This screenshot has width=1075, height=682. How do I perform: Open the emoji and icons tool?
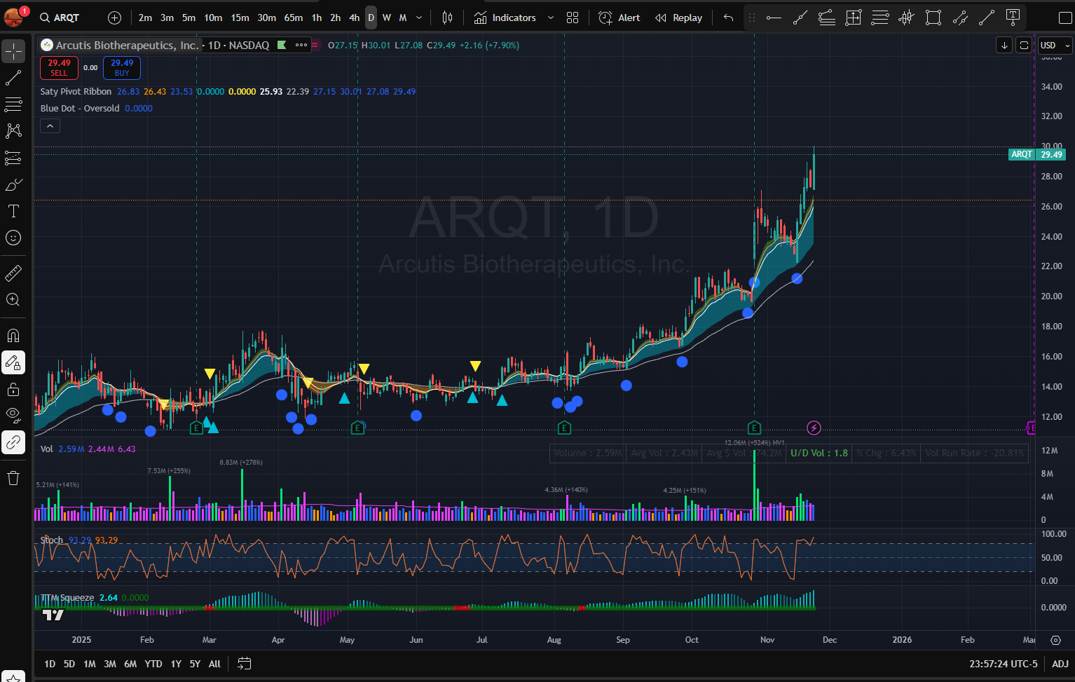click(x=13, y=238)
